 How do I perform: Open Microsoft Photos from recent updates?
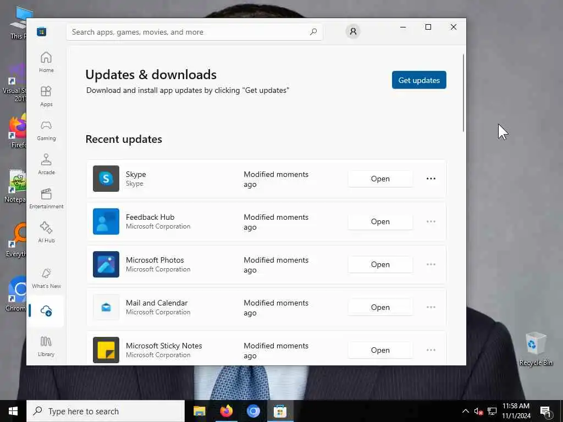pyautogui.click(x=380, y=264)
